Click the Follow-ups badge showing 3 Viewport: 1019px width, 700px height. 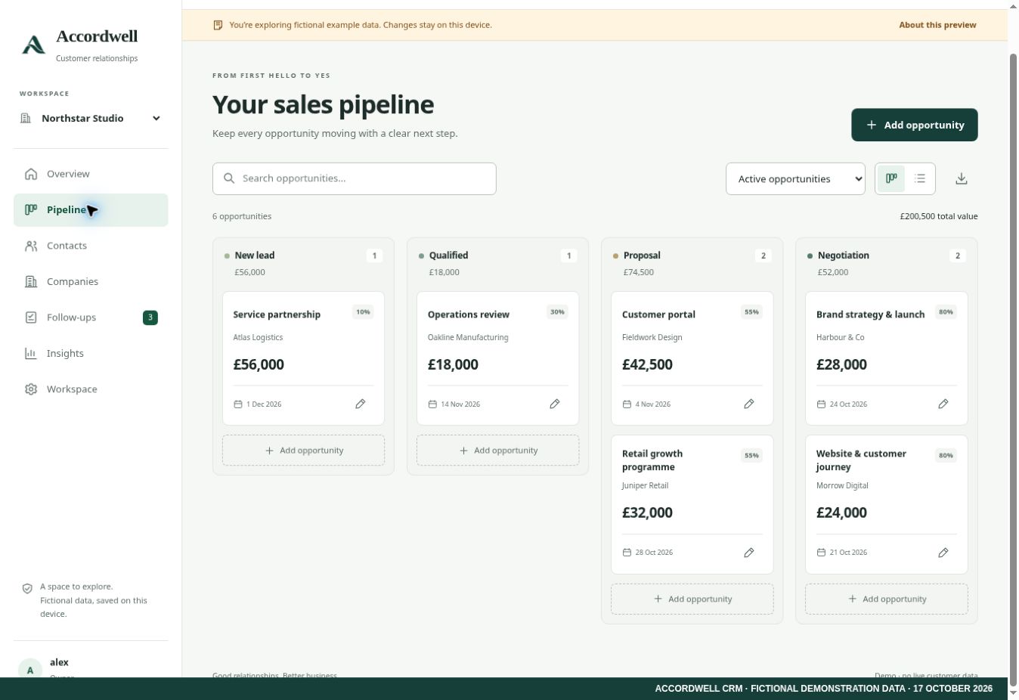click(150, 317)
